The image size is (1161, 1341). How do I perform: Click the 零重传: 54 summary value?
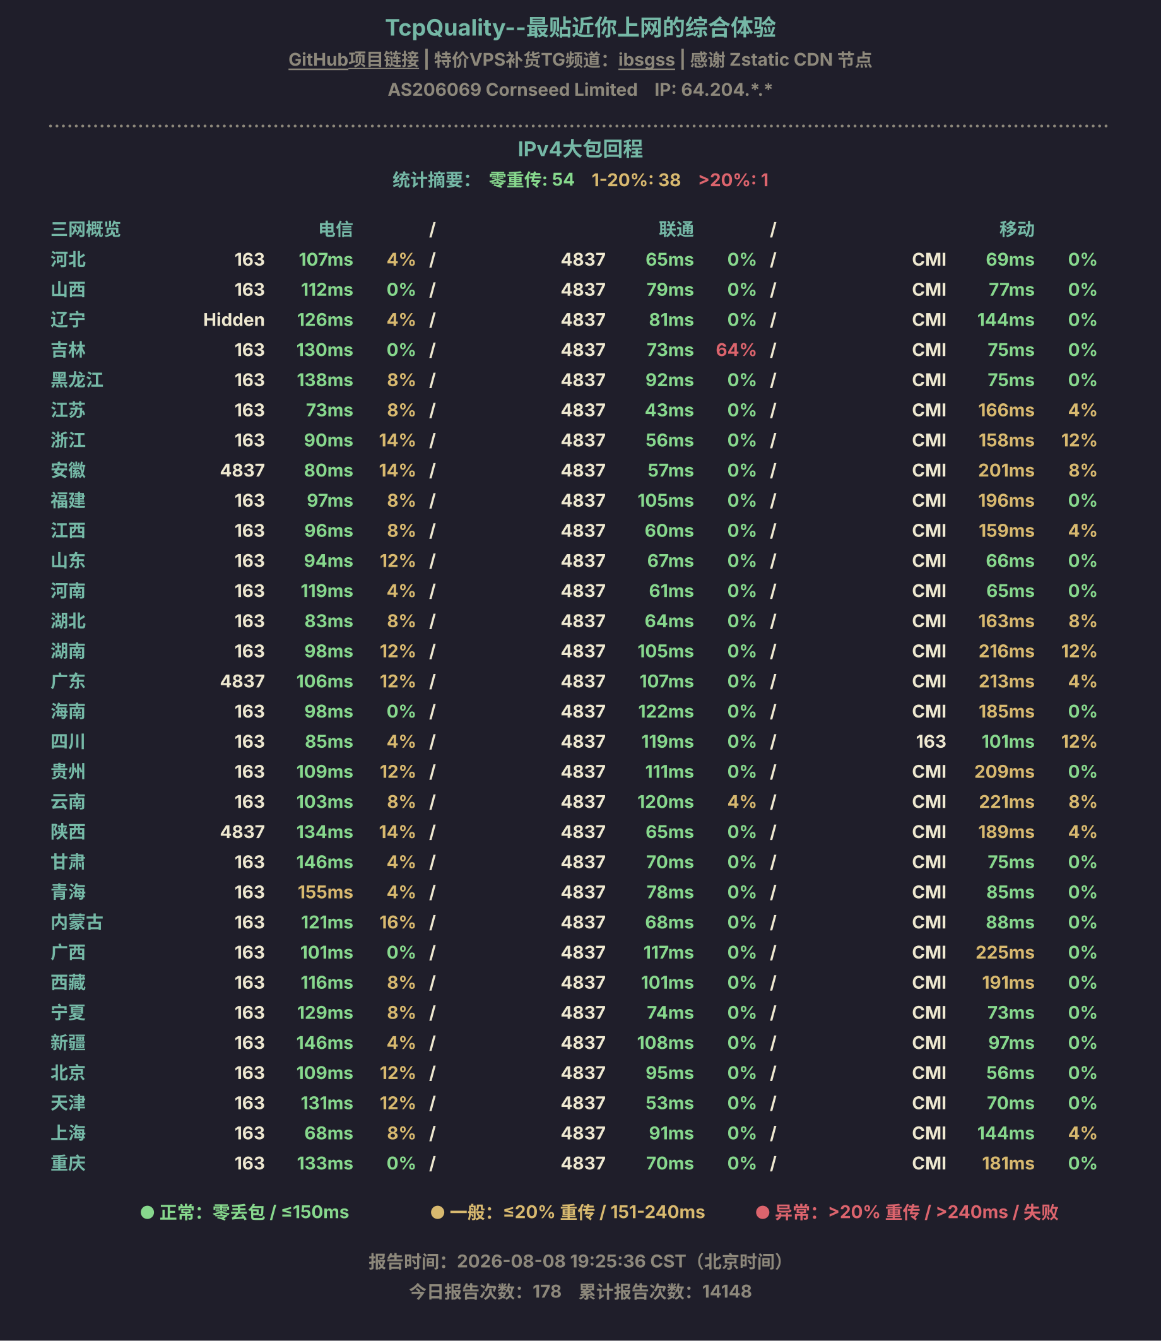point(531,179)
